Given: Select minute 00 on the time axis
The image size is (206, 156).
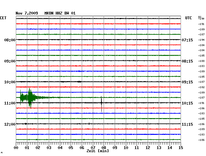Looking at the screenshot, I should [16, 147].
